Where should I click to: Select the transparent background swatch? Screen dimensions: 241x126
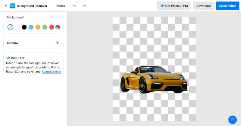pos(10,27)
